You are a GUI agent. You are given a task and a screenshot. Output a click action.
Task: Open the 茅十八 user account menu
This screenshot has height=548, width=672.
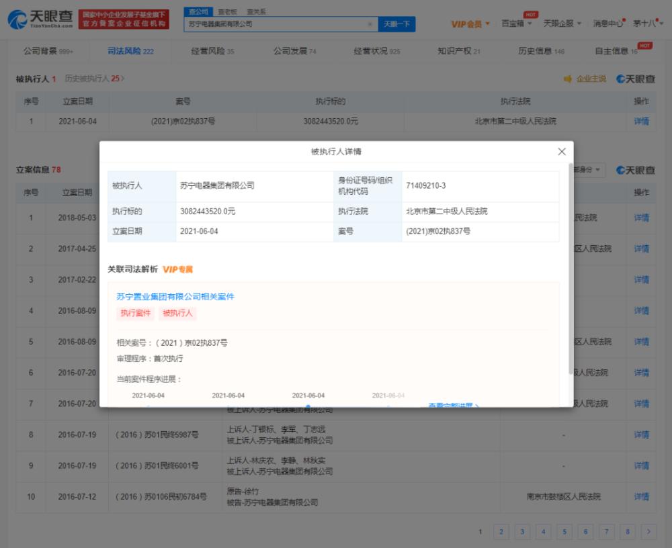click(647, 24)
